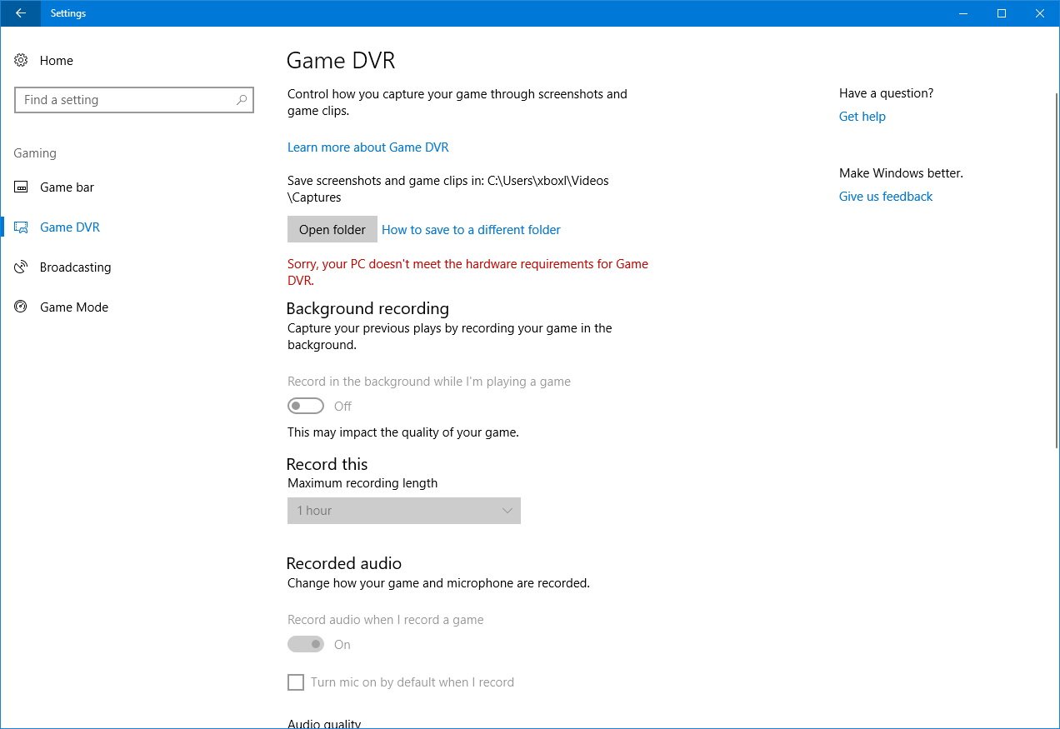The width and height of the screenshot is (1060, 729).
Task: Click the Broadcasting icon
Action: 22,267
